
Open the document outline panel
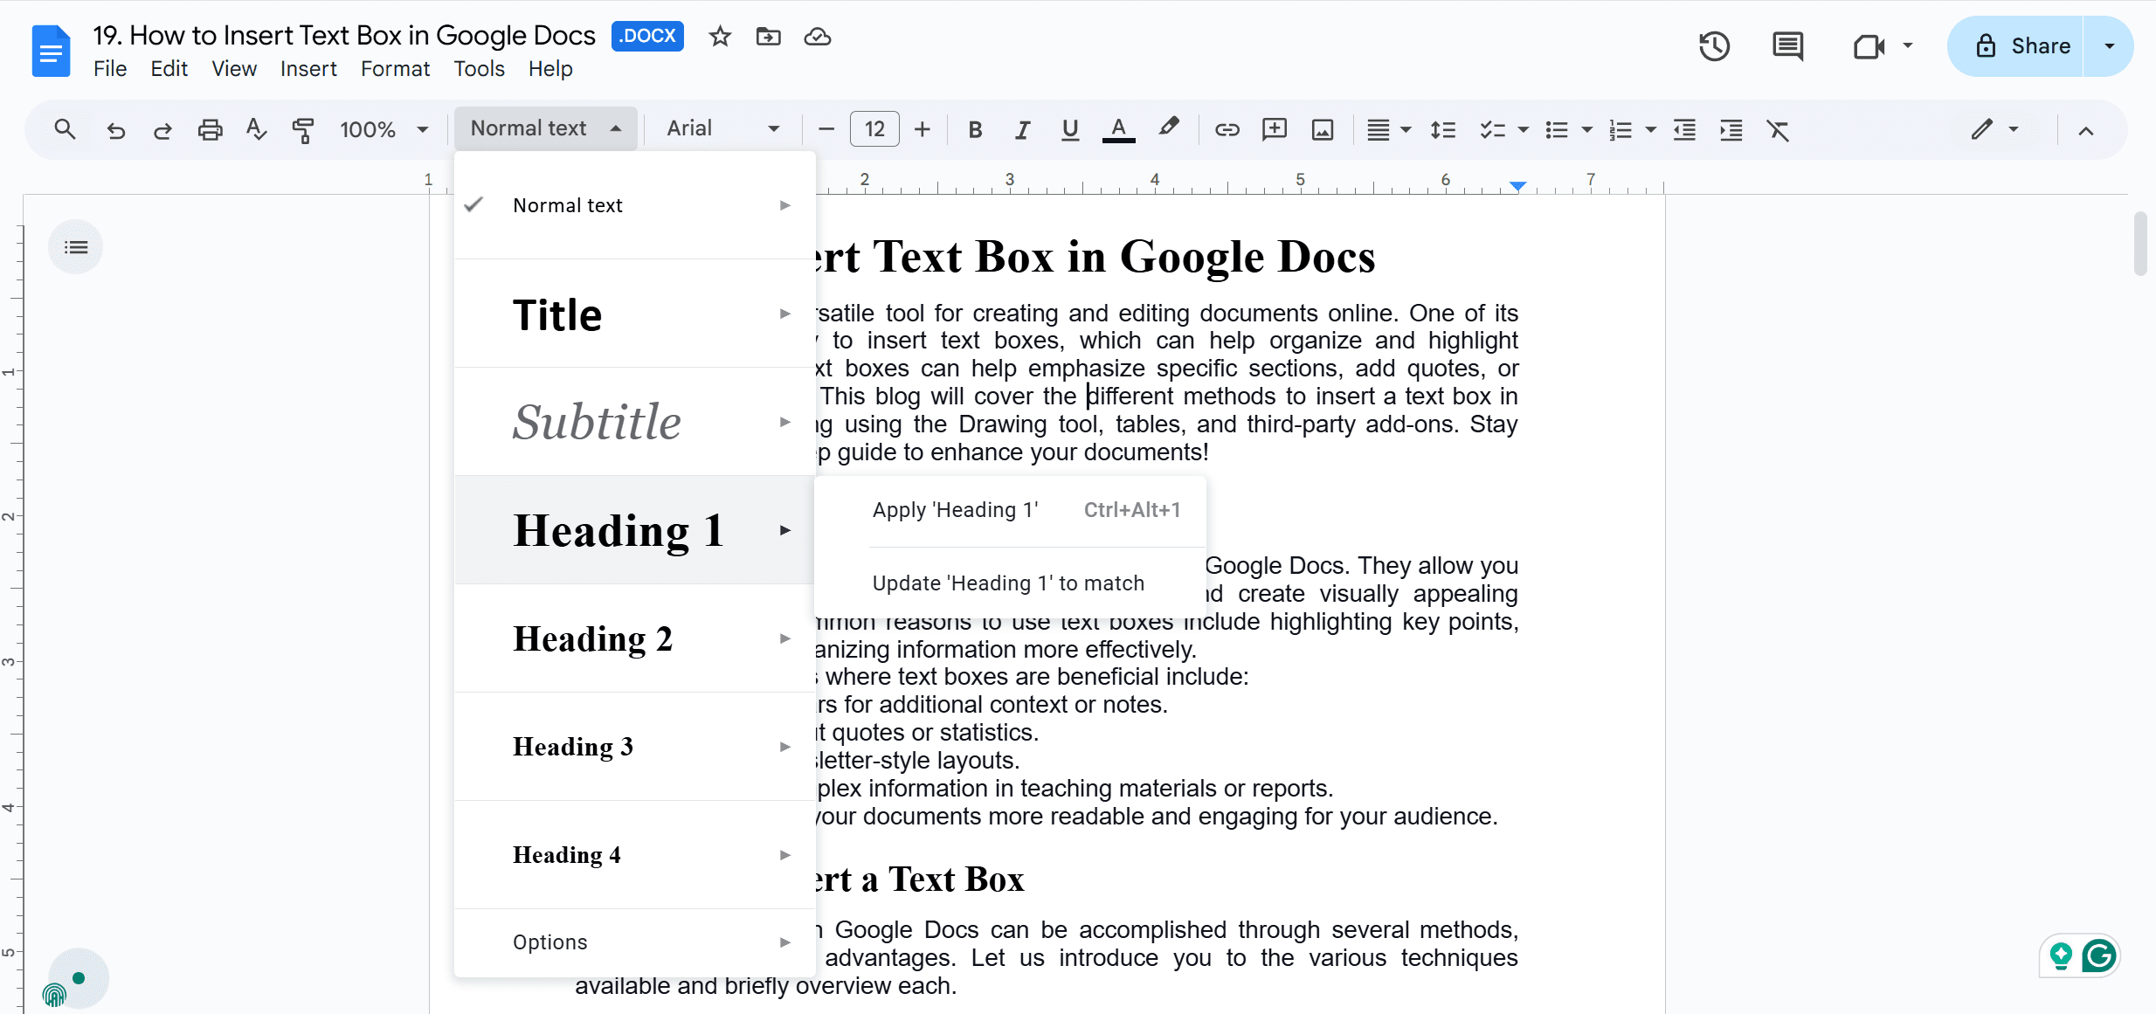[x=76, y=247]
